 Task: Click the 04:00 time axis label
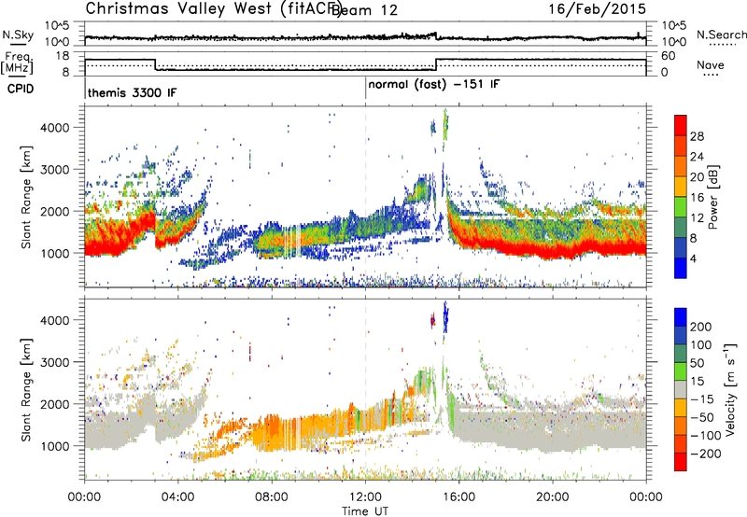pos(177,497)
